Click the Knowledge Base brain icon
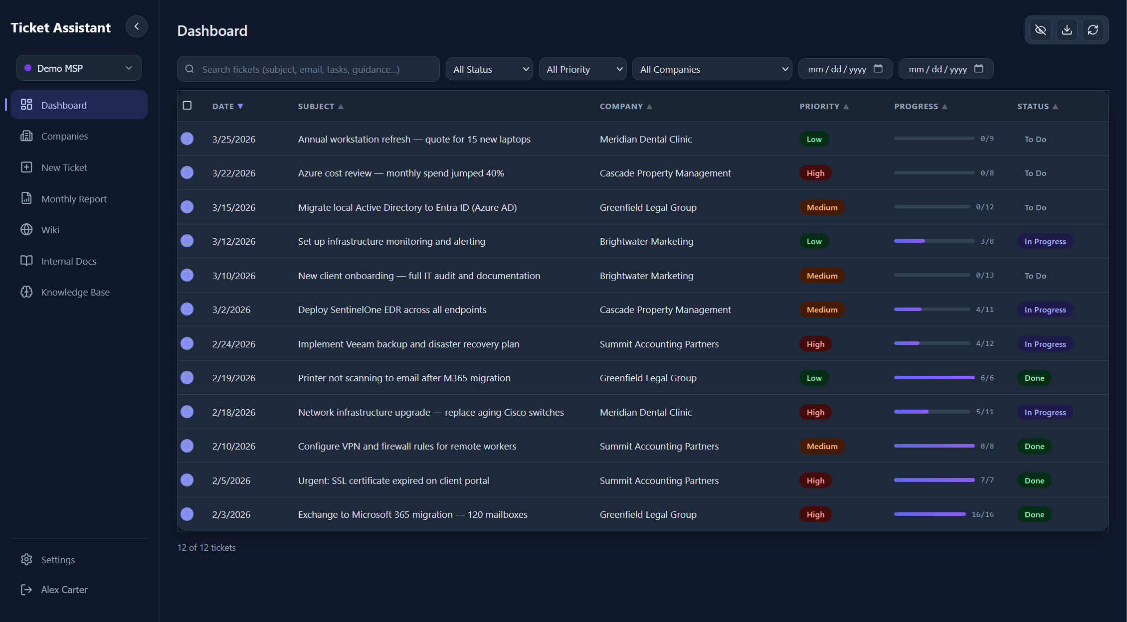The width and height of the screenshot is (1127, 622). (26, 292)
